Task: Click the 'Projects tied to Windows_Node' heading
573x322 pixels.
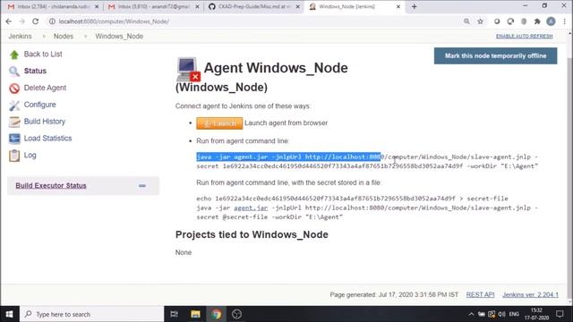Action: (x=252, y=234)
